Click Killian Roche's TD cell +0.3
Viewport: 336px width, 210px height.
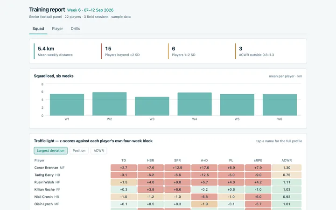(x=124, y=189)
